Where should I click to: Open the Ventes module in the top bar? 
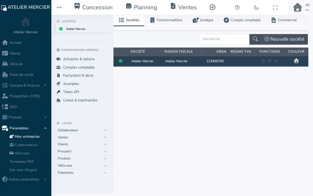click(x=184, y=7)
